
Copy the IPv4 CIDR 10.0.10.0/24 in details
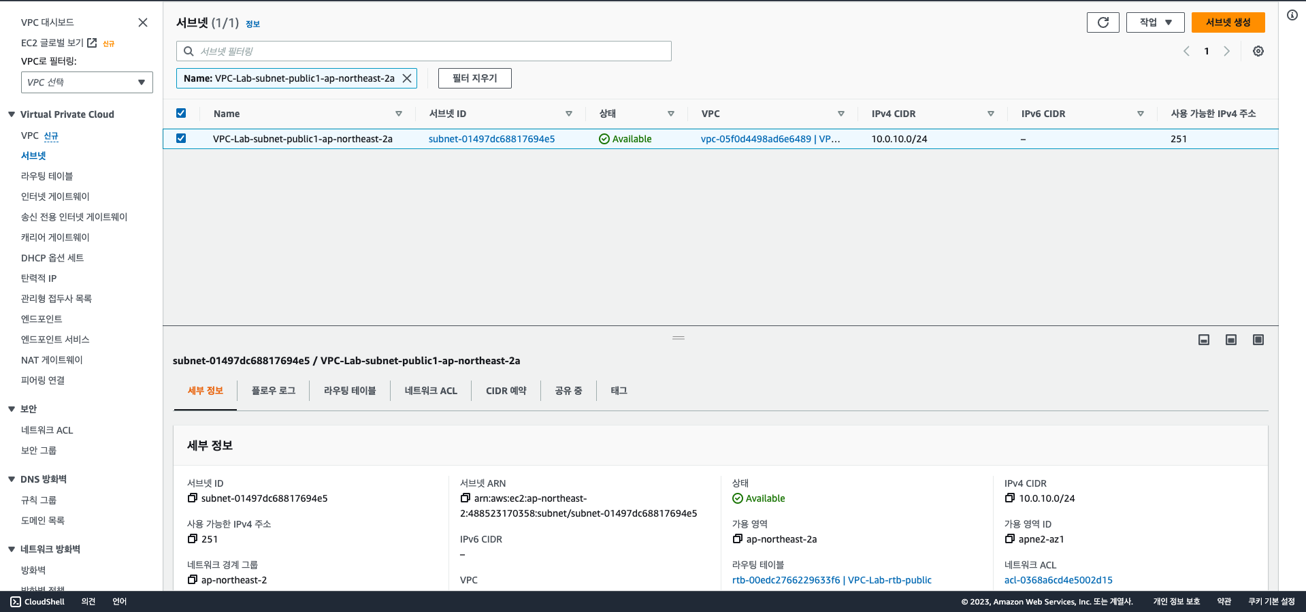tap(1010, 498)
